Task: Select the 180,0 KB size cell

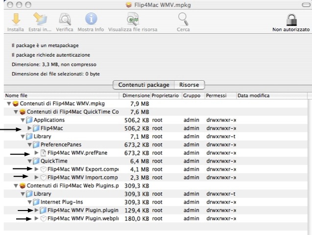Action: (137, 218)
